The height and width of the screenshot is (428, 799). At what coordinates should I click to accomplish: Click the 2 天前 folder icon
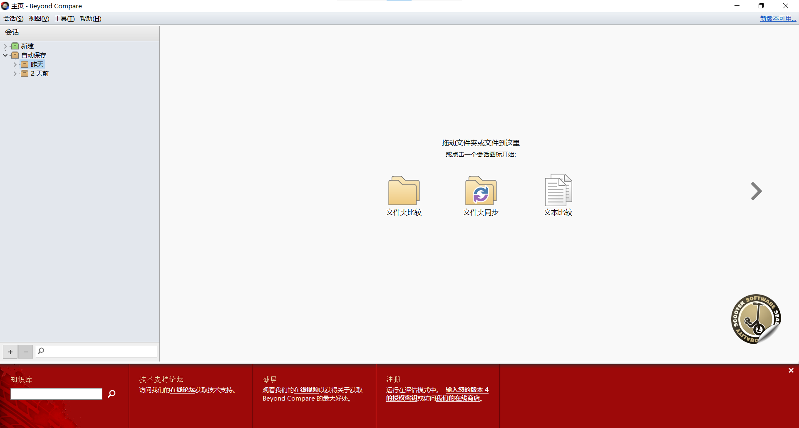tap(25, 74)
